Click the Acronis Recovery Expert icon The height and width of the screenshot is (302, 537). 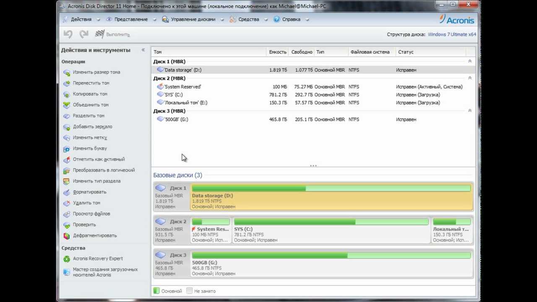click(66, 259)
